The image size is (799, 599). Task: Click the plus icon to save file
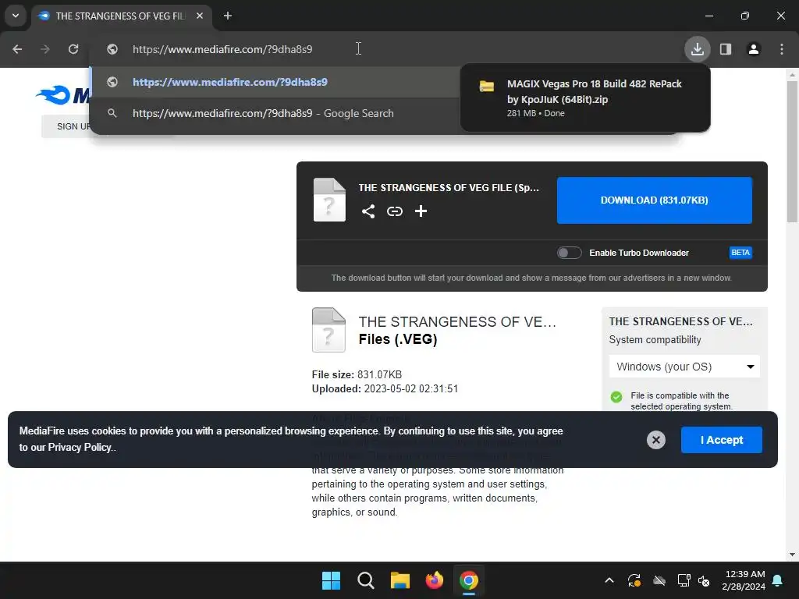421,211
